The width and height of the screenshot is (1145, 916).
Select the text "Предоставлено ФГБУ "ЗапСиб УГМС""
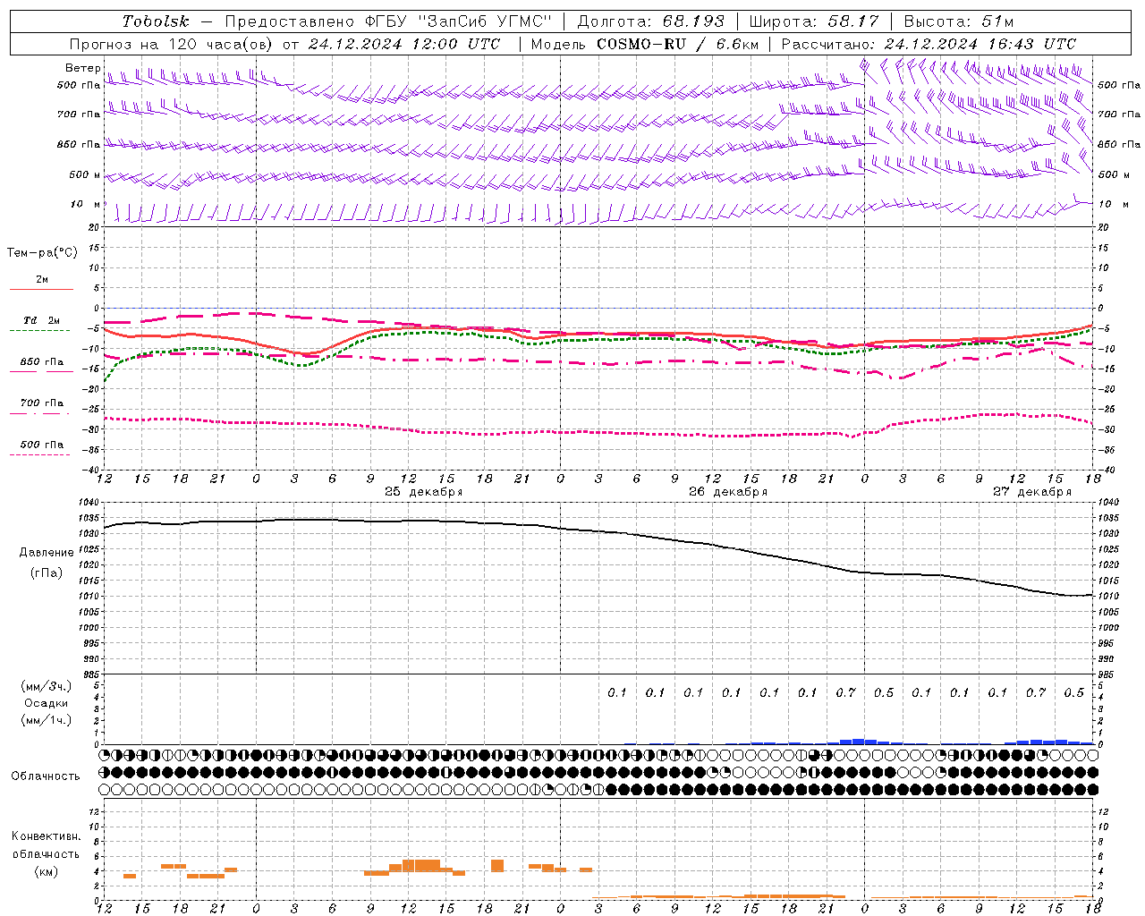tap(388, 21)
